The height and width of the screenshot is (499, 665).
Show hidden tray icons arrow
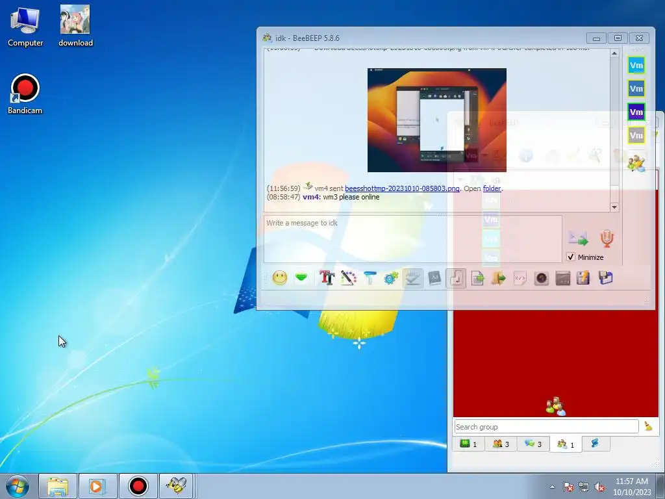[552, 487]
